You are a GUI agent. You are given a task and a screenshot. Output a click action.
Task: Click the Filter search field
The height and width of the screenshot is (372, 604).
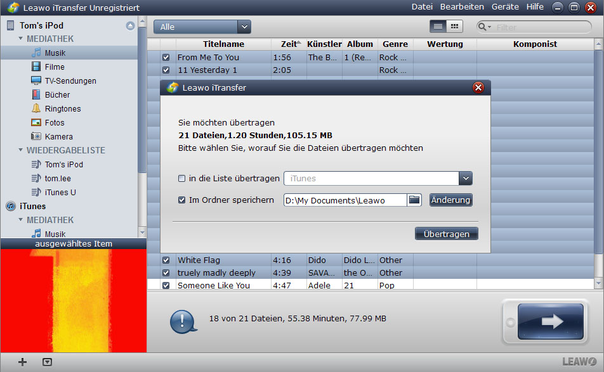[x=539, y=27]
